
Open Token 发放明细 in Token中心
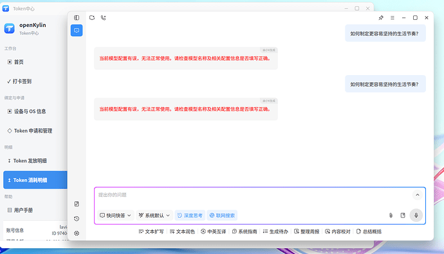coord(35,160)
